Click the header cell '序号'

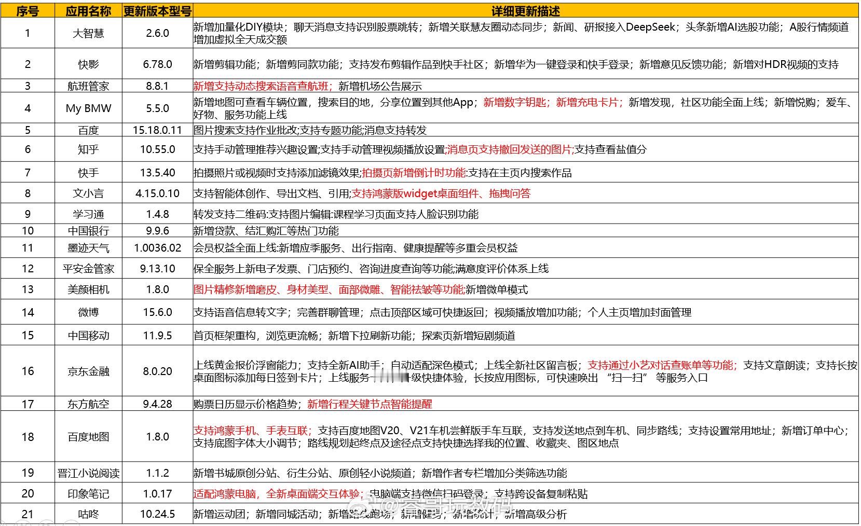click(28, 11)
